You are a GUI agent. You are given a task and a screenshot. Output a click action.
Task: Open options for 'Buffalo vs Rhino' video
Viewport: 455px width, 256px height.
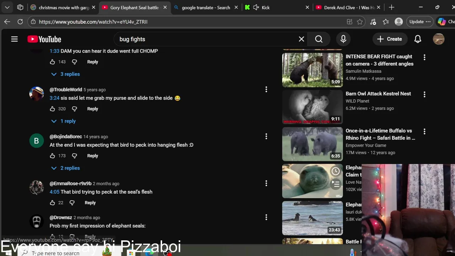(424, 132)
